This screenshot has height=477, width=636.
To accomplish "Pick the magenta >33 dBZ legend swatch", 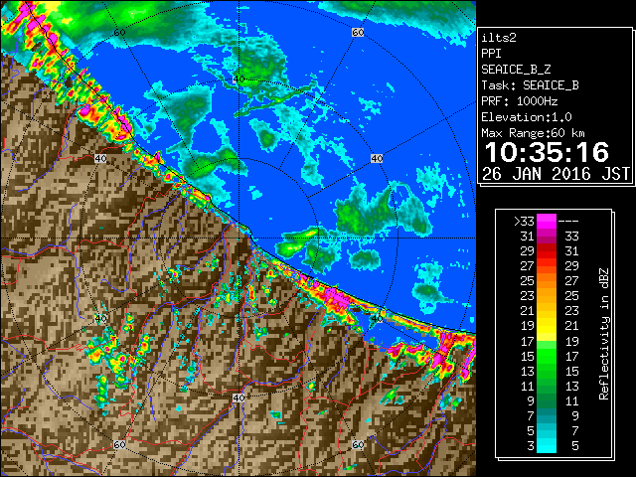I will click(x=547, y=221).
